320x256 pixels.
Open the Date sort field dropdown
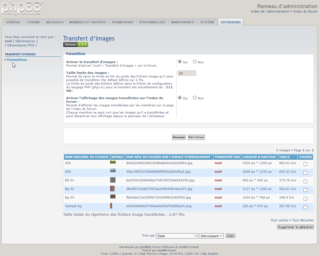tap(177, 236)
